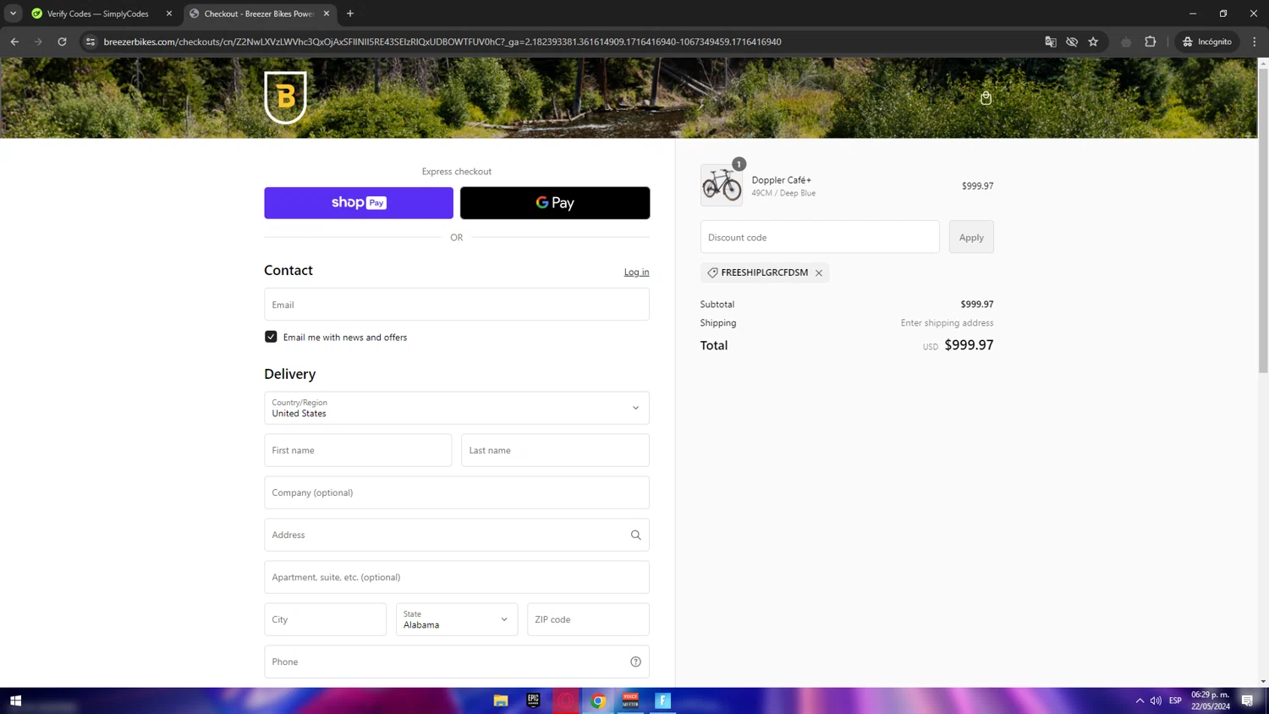Click the Last name field
This screenshot has height=714, width=1269.
coord(555,450)
